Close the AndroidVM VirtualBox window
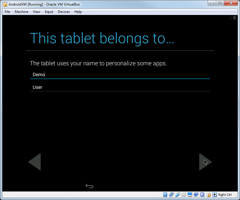Viewport: 240px width, 200px height. point(231,3)
